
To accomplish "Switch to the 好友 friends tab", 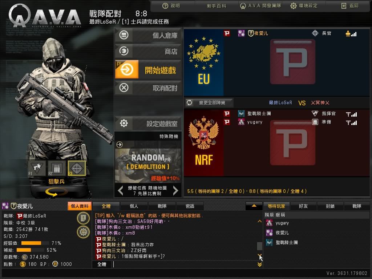I will (303, 206).
